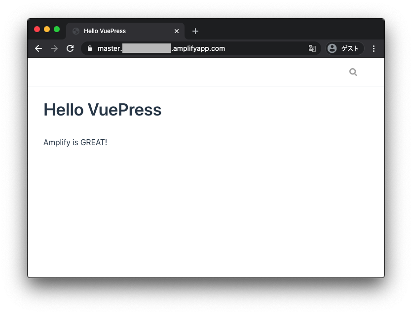Click the browser back arrow
This screenshot has height=314, width=412.
(x=38, y=48)
